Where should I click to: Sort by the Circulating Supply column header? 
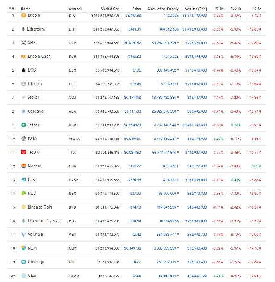tap(163, 9)
